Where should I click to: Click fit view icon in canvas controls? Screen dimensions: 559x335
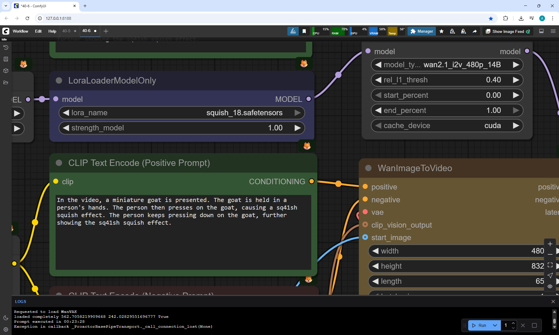550,265
